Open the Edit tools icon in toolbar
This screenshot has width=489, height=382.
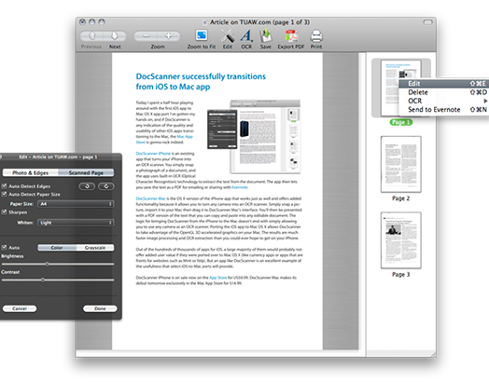pos(228,35)
